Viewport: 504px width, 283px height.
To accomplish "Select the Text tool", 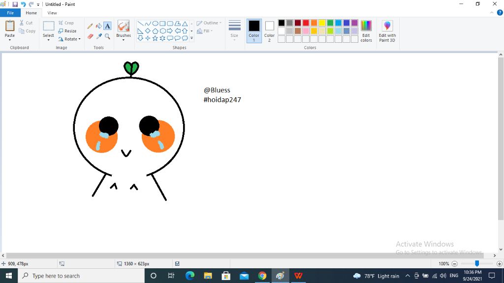I will (107, 26).
